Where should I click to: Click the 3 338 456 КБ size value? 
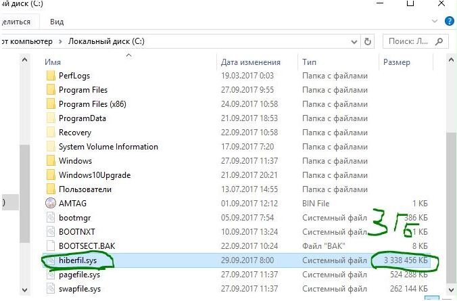click(406, 260)
